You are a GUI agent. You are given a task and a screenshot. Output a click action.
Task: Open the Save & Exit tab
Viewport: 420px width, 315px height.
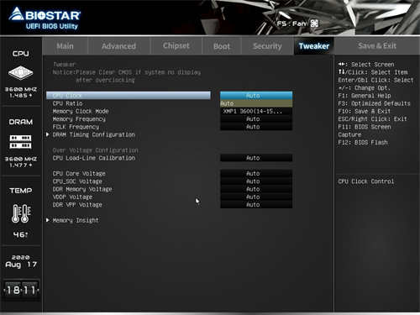click(377, 46)
